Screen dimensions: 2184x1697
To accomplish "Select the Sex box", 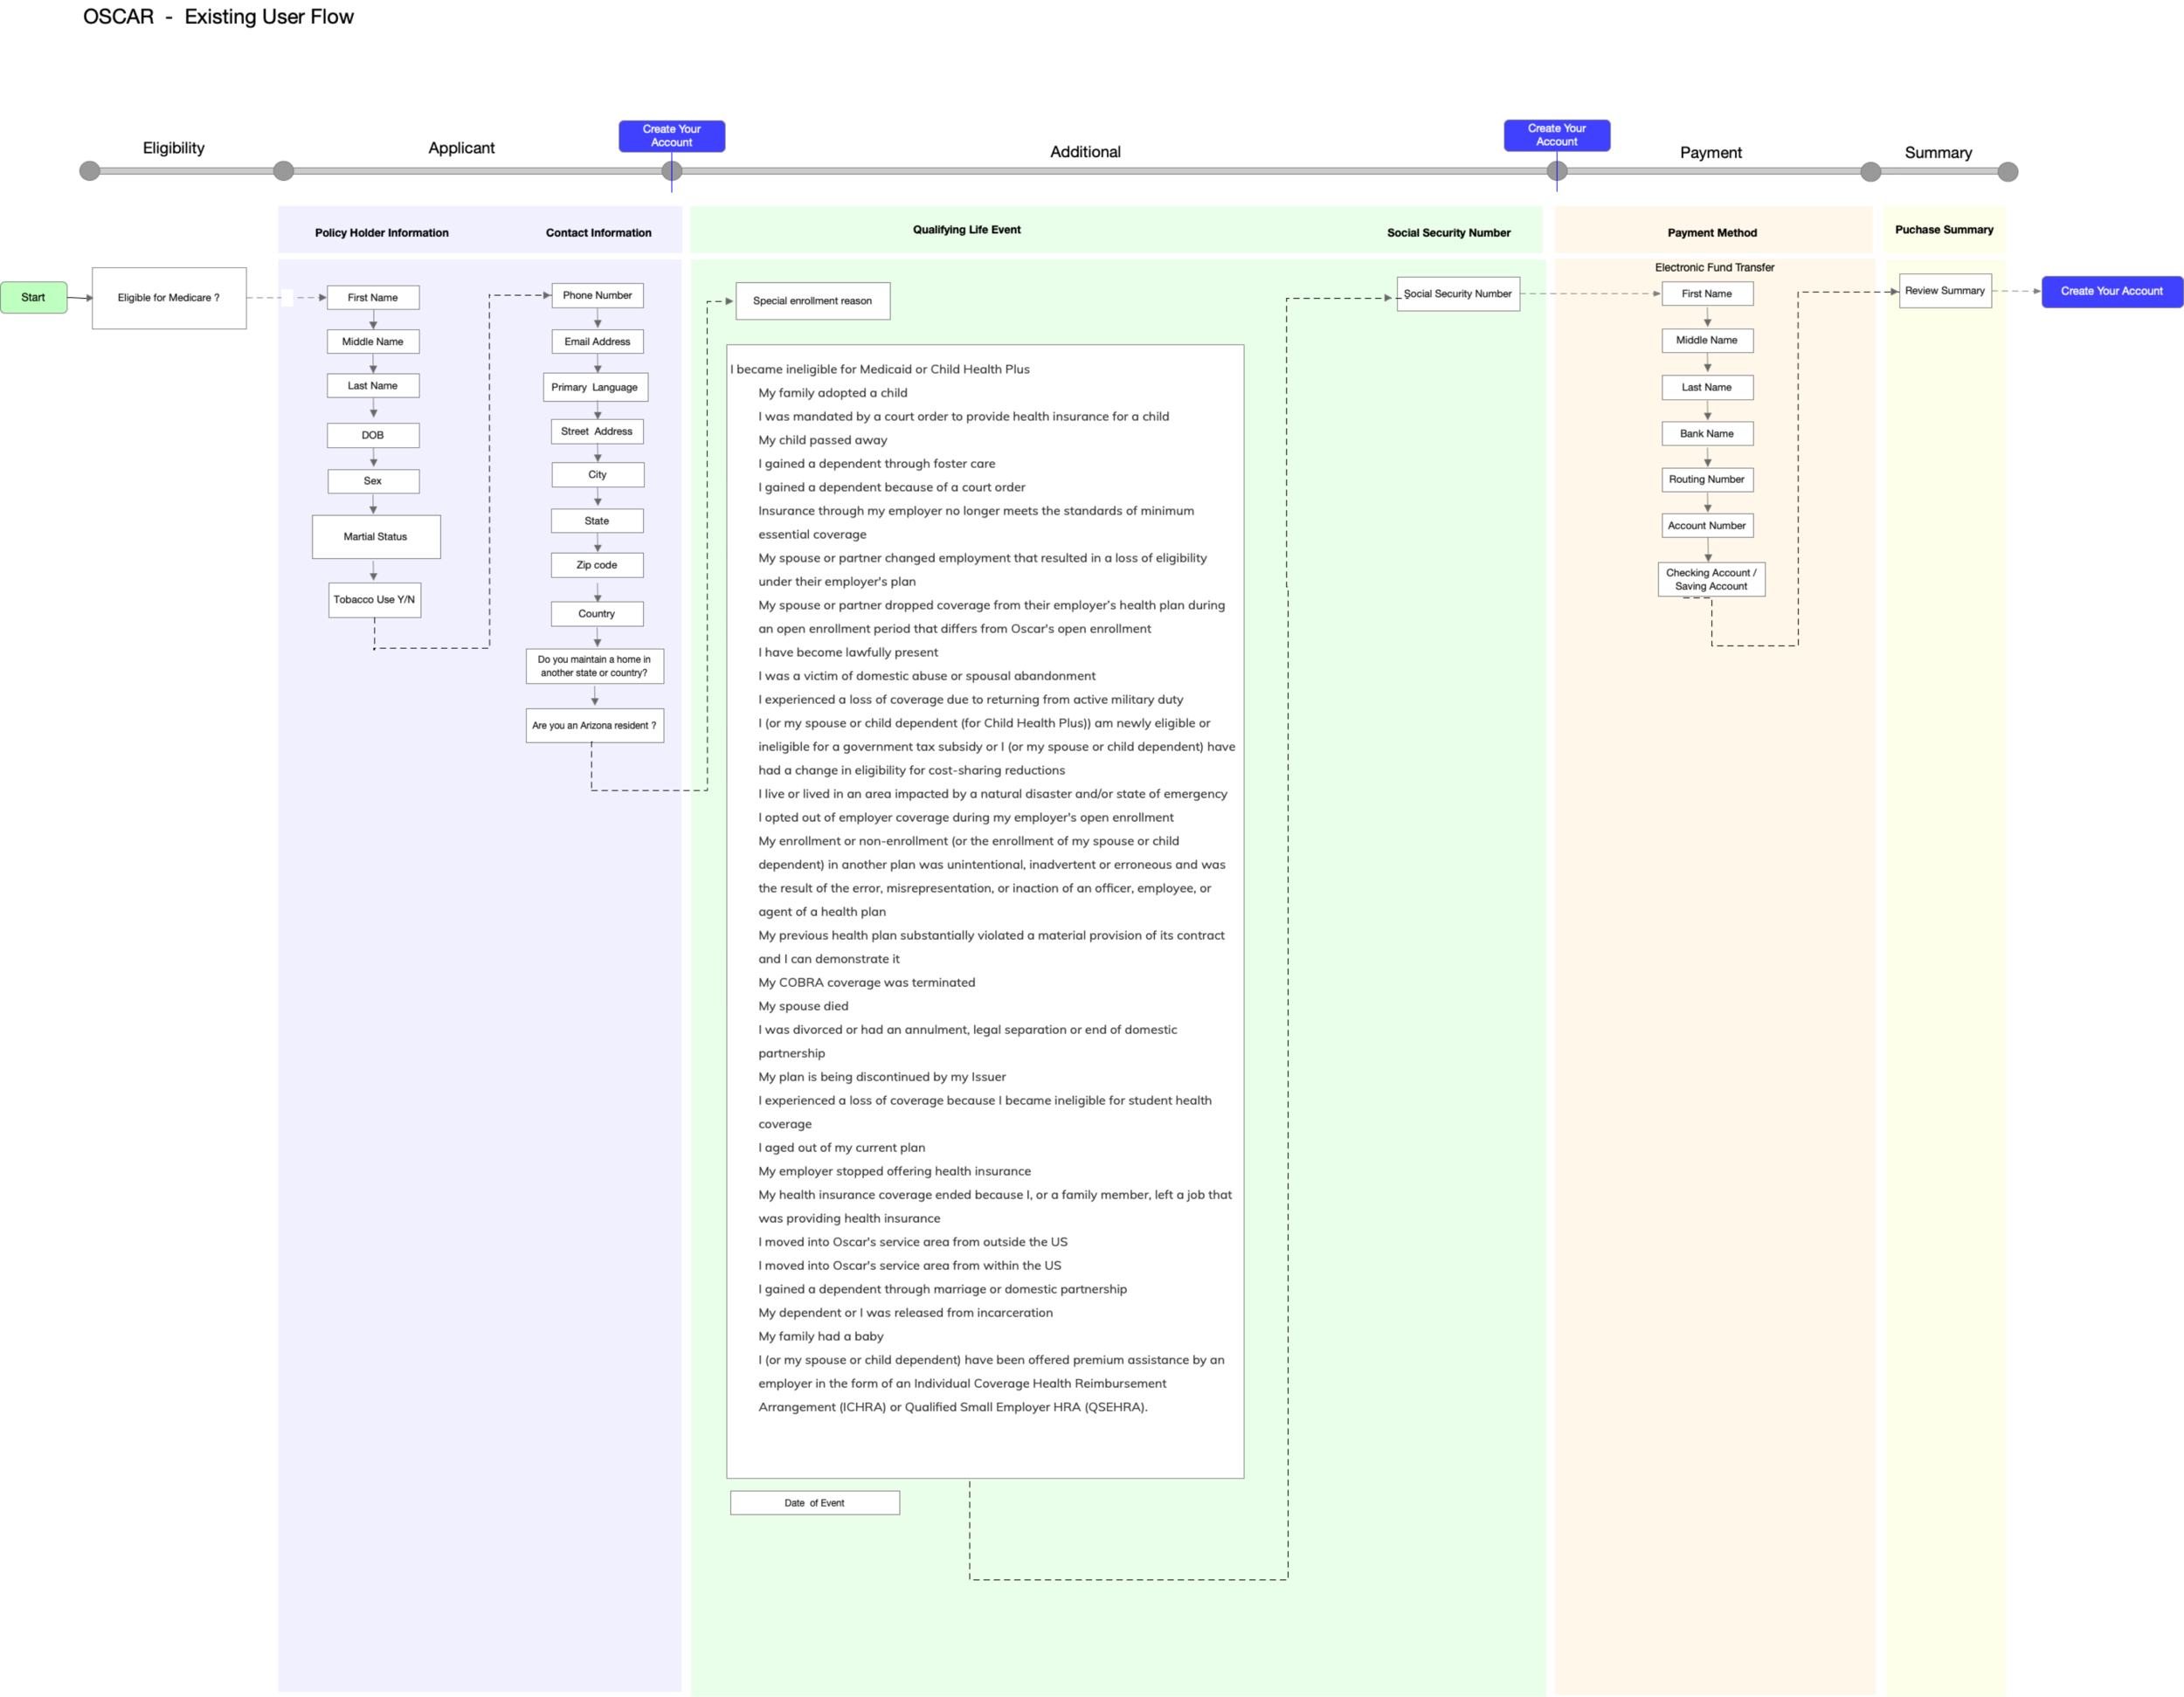I will [x=373, y=481].
